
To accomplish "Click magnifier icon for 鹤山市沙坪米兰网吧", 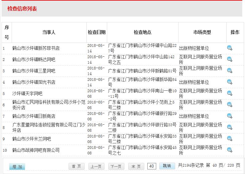I will point(229,138).
